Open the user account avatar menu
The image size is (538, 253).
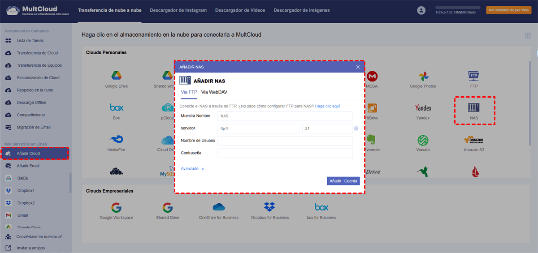[421, 10]
